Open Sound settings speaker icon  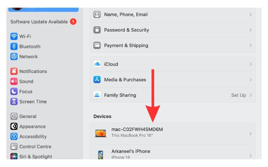[x=14, y=81]
